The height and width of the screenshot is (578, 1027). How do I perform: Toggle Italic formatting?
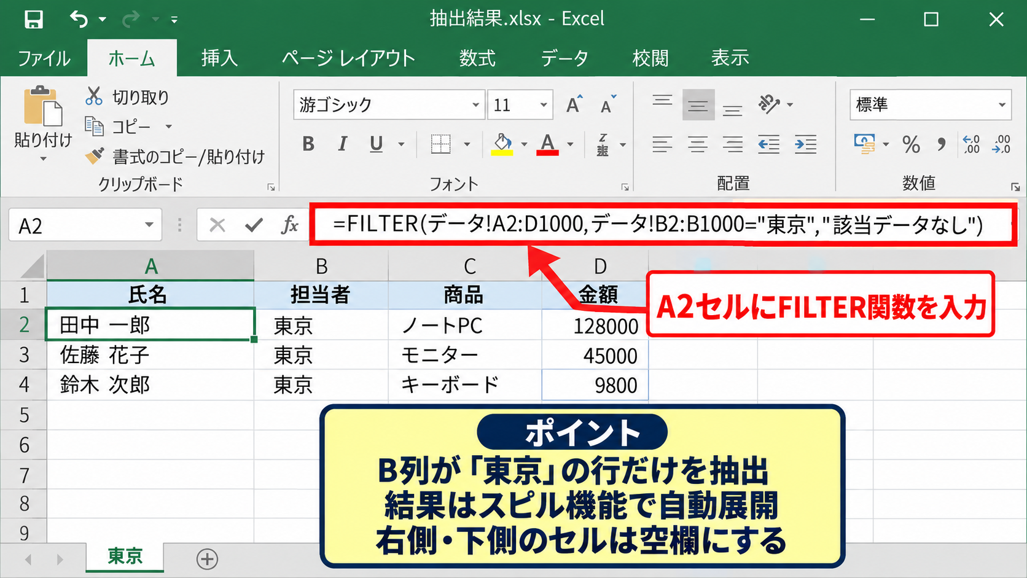[x=342, y=144]
